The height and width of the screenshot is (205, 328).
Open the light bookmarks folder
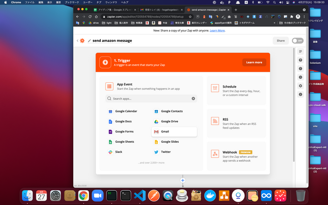[x=106, y=23]
